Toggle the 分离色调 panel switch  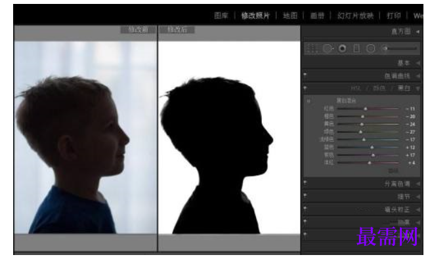click(x=305, y=182)
